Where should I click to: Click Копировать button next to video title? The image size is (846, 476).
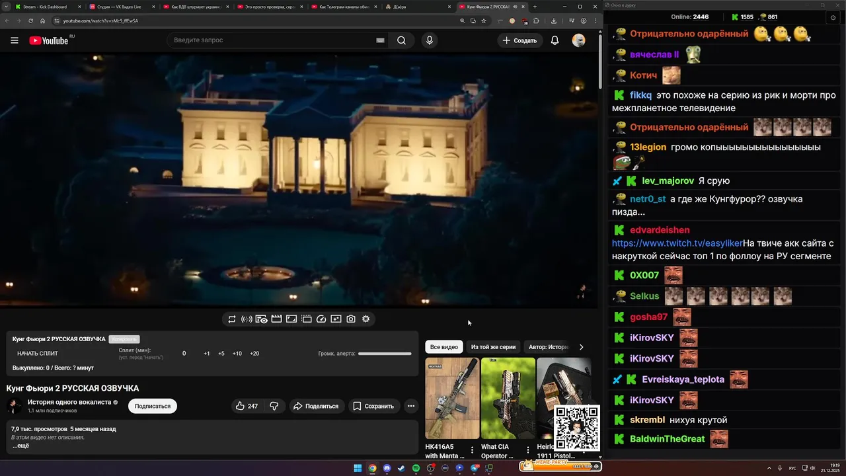pos(124,339)
